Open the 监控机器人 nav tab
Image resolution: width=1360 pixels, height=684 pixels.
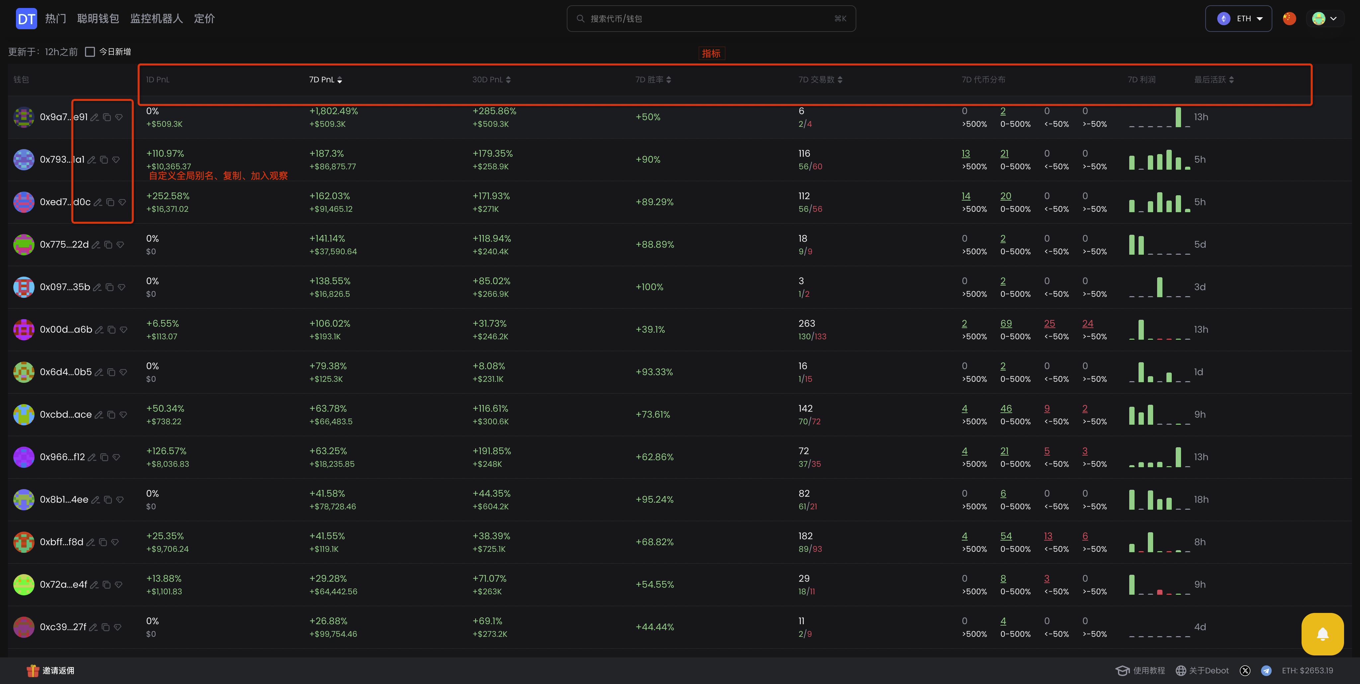click(156, 19)
